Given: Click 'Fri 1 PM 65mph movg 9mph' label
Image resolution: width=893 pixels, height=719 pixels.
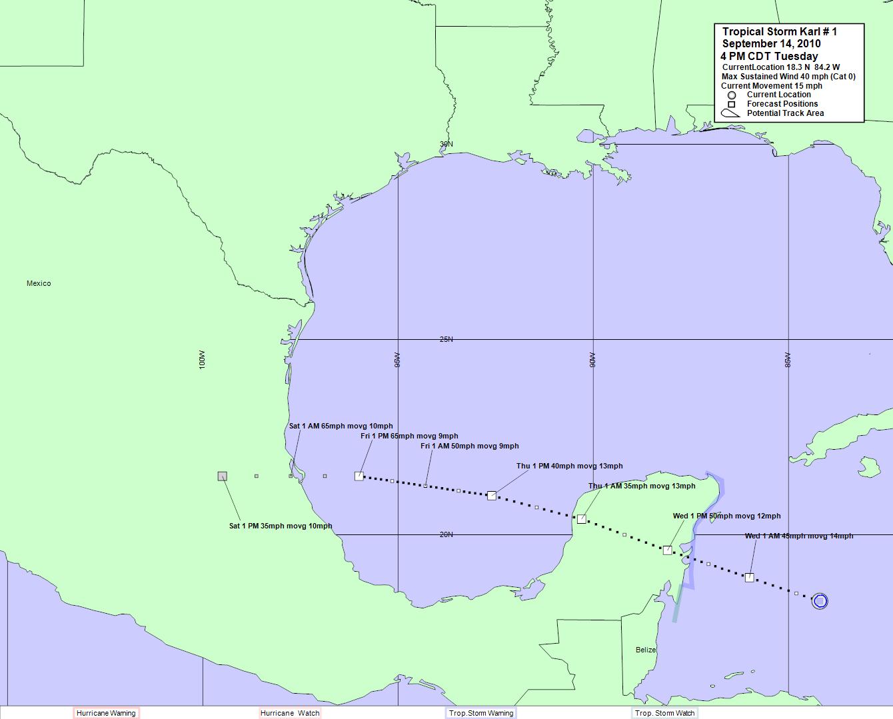Looking at the screenshot, I should point(409,436).
